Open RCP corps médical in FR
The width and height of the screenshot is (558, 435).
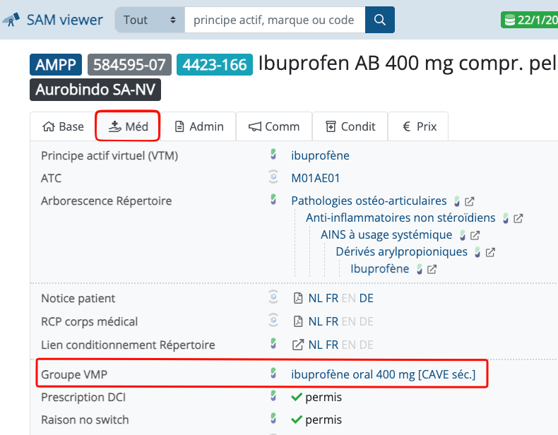point(332,321)
